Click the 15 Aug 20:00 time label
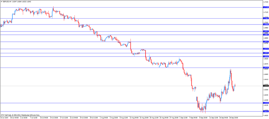Image resolution: width=269 pixels, height=119 pixels. pyautogui.click(x=144, y=118)
